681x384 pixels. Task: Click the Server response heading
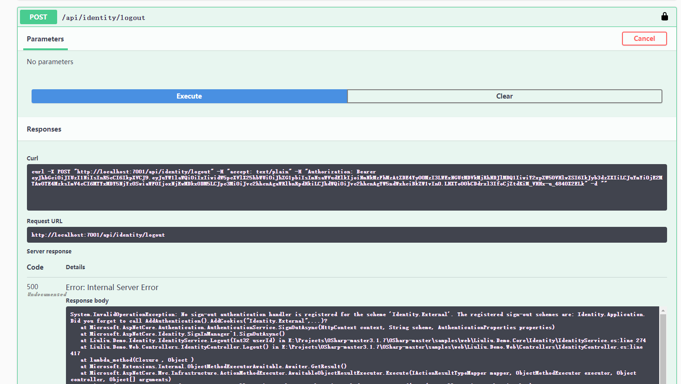tap(49, 251)
